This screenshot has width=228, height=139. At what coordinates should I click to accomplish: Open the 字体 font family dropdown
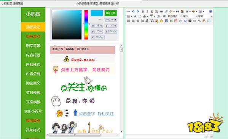point(190,16)
